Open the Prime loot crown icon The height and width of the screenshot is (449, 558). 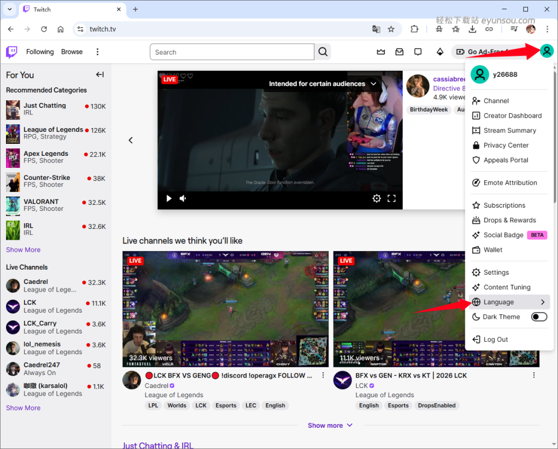point(381,52)
